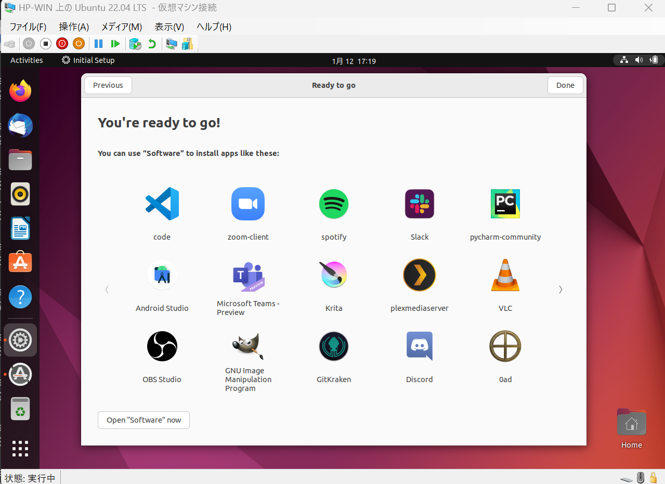Click the Visual Studio Code app icon
Screen dimensions: 665x484
tap(162, 204)
